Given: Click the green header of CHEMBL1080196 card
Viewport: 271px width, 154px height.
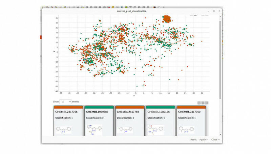Looking at the screenshot, I should [160, 107].
